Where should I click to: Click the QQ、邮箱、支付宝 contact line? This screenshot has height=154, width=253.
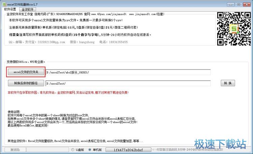tap(68, 42)
